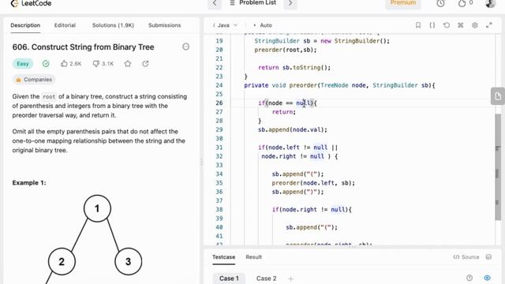Like the problem (2.6K thumbs up)
The image size is (505, 284).
pyautogui.click(x=71, y=64)
